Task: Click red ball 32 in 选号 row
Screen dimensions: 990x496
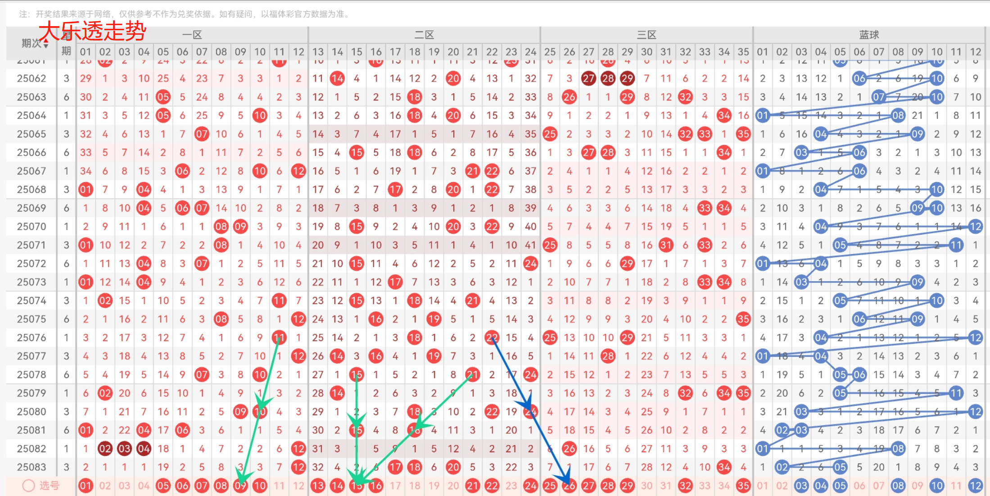Action: (x=685, y=486)
